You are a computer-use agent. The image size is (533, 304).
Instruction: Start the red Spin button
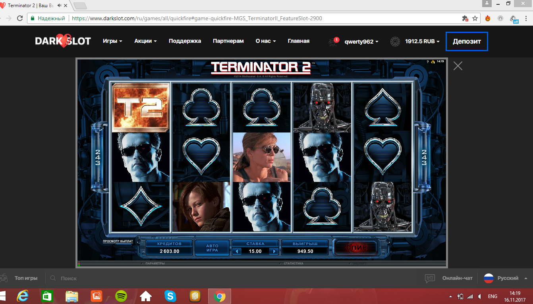(355, 248)
